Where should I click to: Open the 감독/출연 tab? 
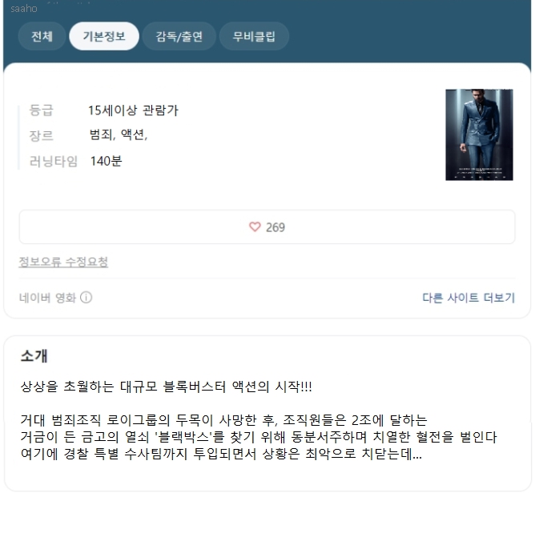tap(179, 36)
